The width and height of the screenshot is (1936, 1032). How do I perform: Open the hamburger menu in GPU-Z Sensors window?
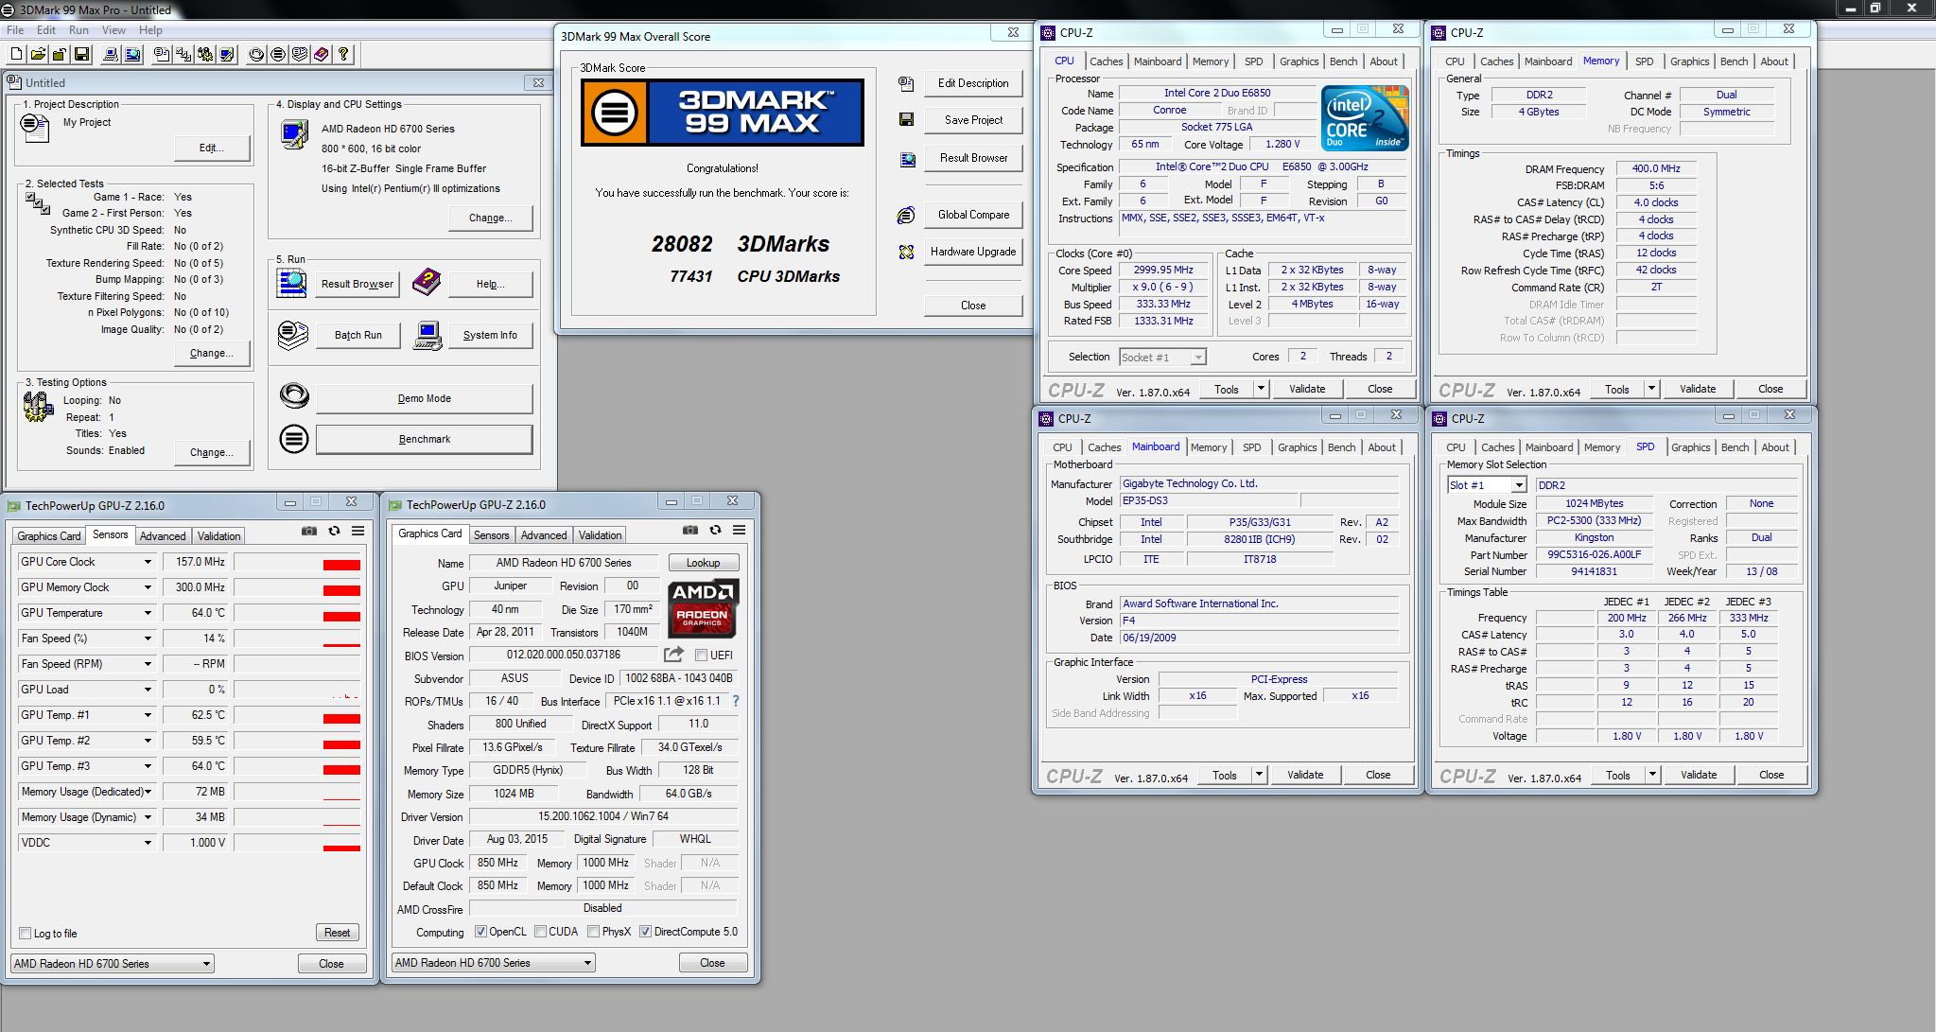tap(358, 532)
